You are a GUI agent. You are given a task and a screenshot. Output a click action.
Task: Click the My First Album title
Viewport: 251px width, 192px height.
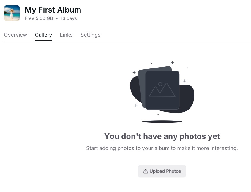coord(53,10)
